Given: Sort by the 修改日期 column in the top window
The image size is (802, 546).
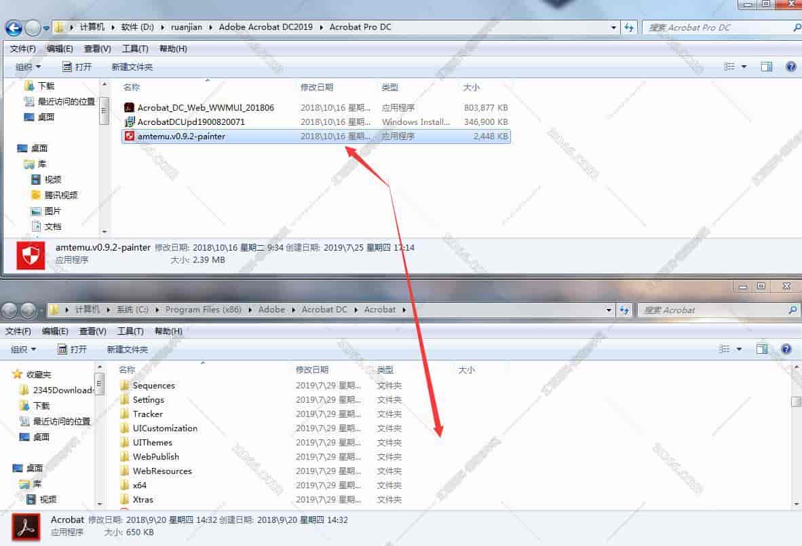Looking at the screenshot, I should coord(317,88).
